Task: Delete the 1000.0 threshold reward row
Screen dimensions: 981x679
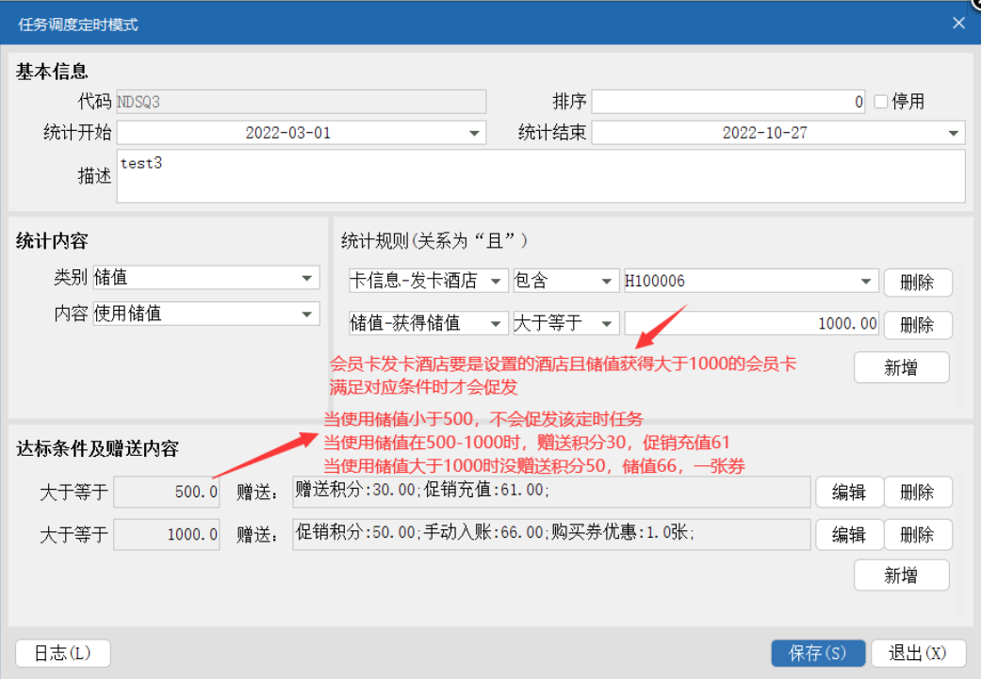Action: coord(917,535)
